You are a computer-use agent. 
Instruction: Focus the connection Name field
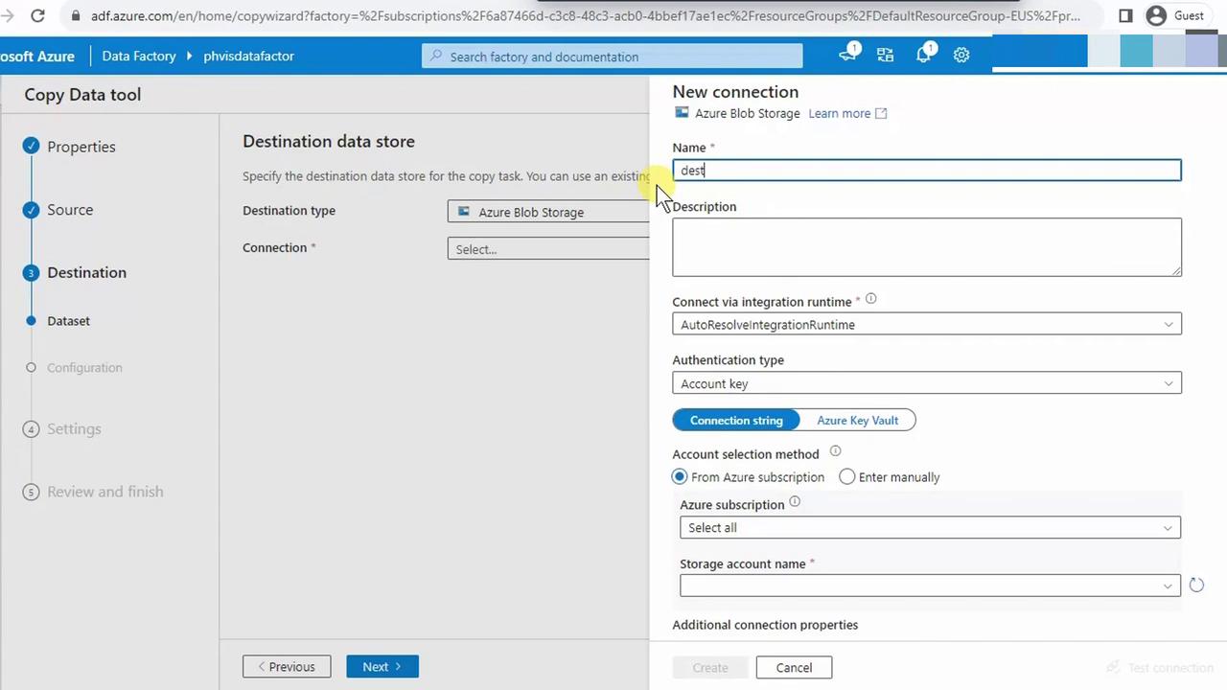(x=927, y=171)
